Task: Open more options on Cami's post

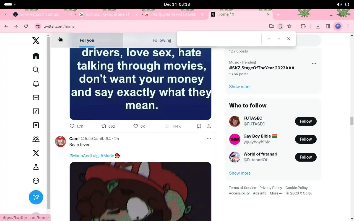Action: click(209, 139)
